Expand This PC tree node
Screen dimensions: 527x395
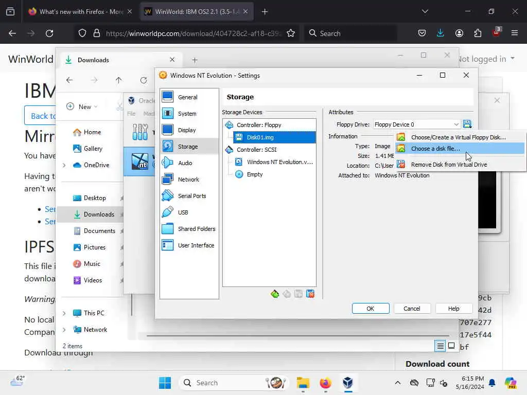64,313
